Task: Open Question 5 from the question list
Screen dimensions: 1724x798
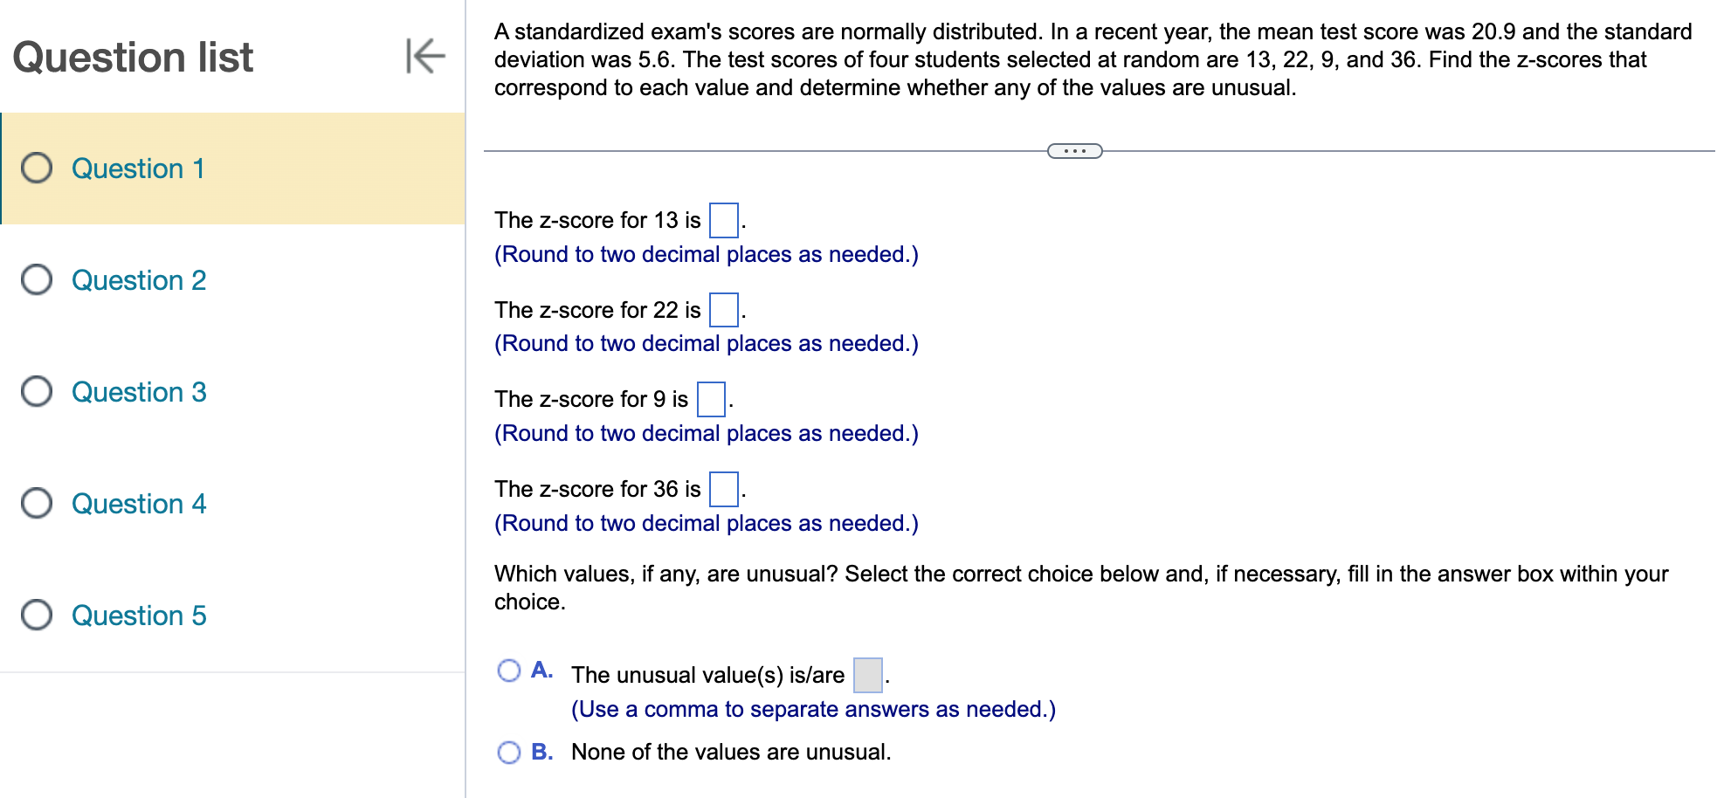Action: click(x=138, y=616)
